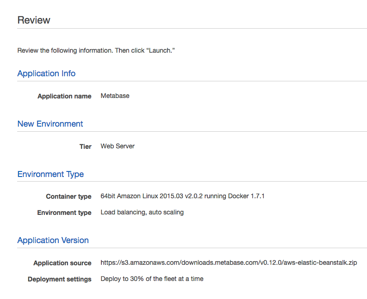Click the Deployment settings label

[59, 279]
